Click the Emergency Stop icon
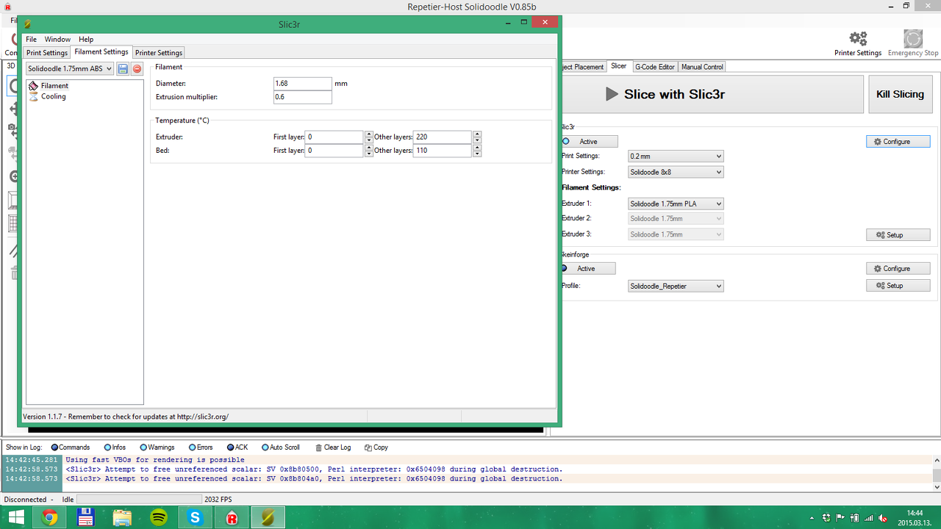This screenshot has height=529, width=941. click(x=913, y=43)
